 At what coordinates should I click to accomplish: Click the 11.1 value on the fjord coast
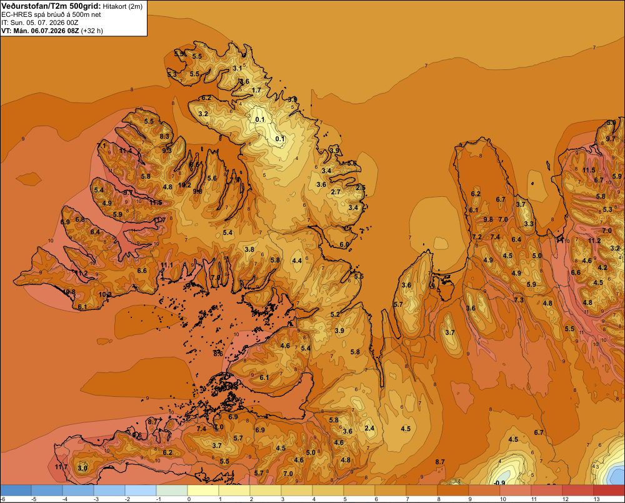coord(167,266)
